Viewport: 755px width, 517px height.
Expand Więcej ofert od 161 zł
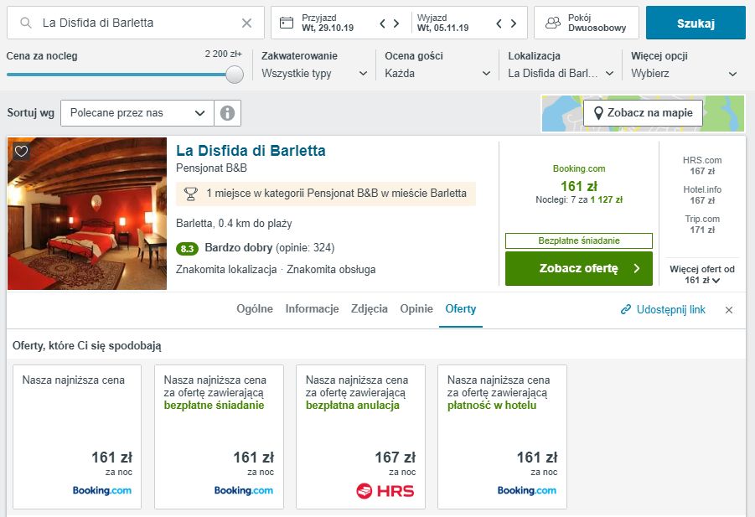(x=702, y=275)
